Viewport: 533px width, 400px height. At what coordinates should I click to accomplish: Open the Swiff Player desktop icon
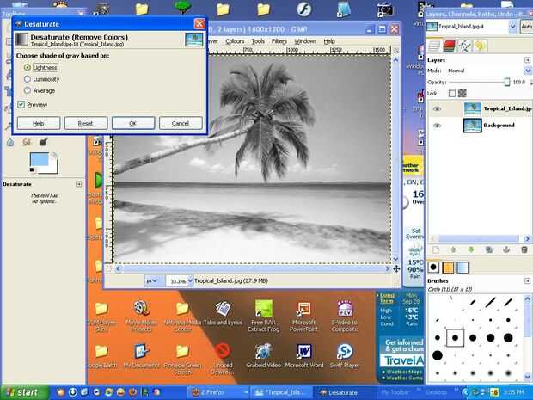click(345, 355)
